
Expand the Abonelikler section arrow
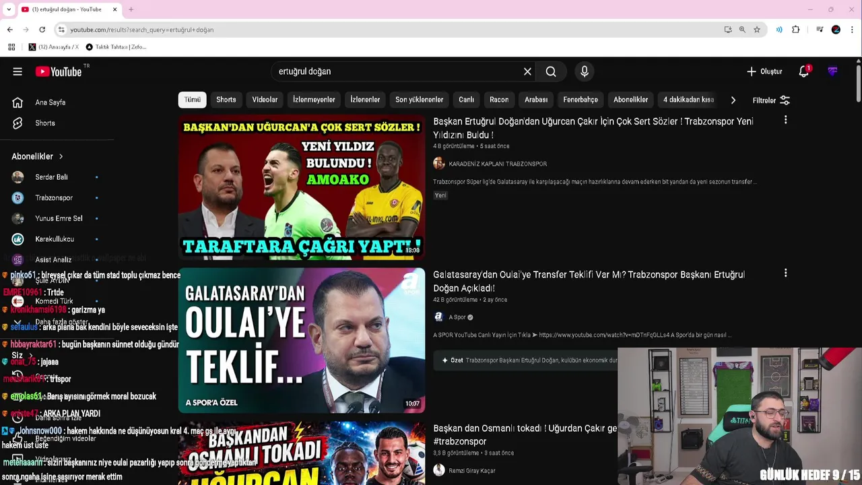pos(61,156)
